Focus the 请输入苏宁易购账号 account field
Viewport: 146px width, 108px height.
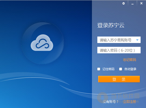(119, 40)
